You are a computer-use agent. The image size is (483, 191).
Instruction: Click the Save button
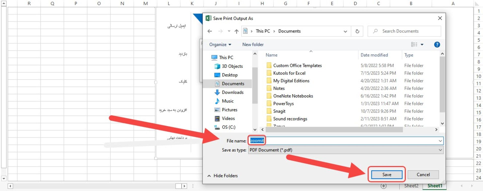pyautogui.click(x=387, y=174)
